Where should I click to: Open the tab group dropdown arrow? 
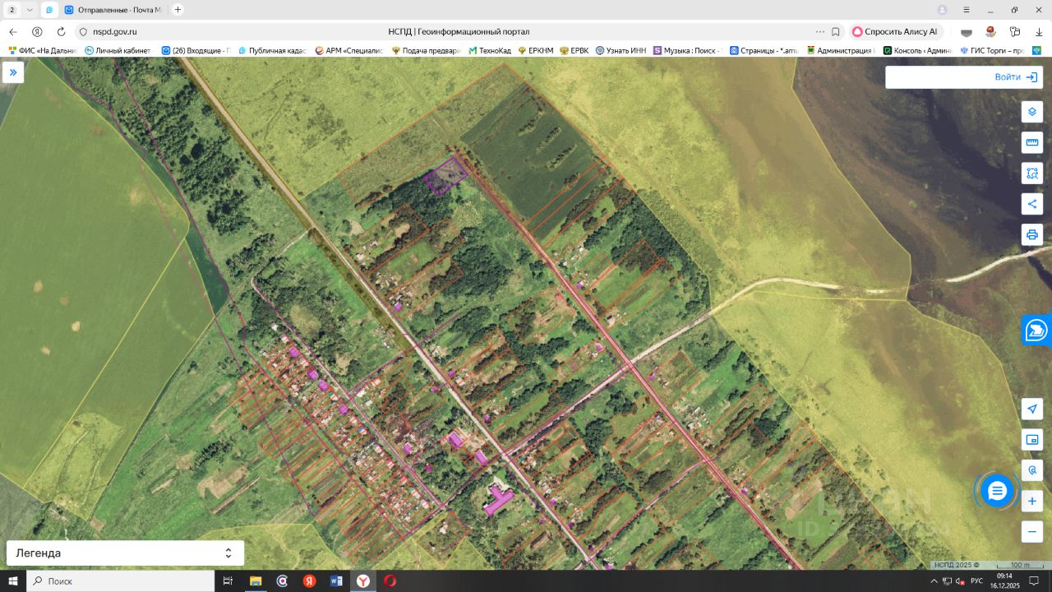pyautogui.click(x=30, y=10)
